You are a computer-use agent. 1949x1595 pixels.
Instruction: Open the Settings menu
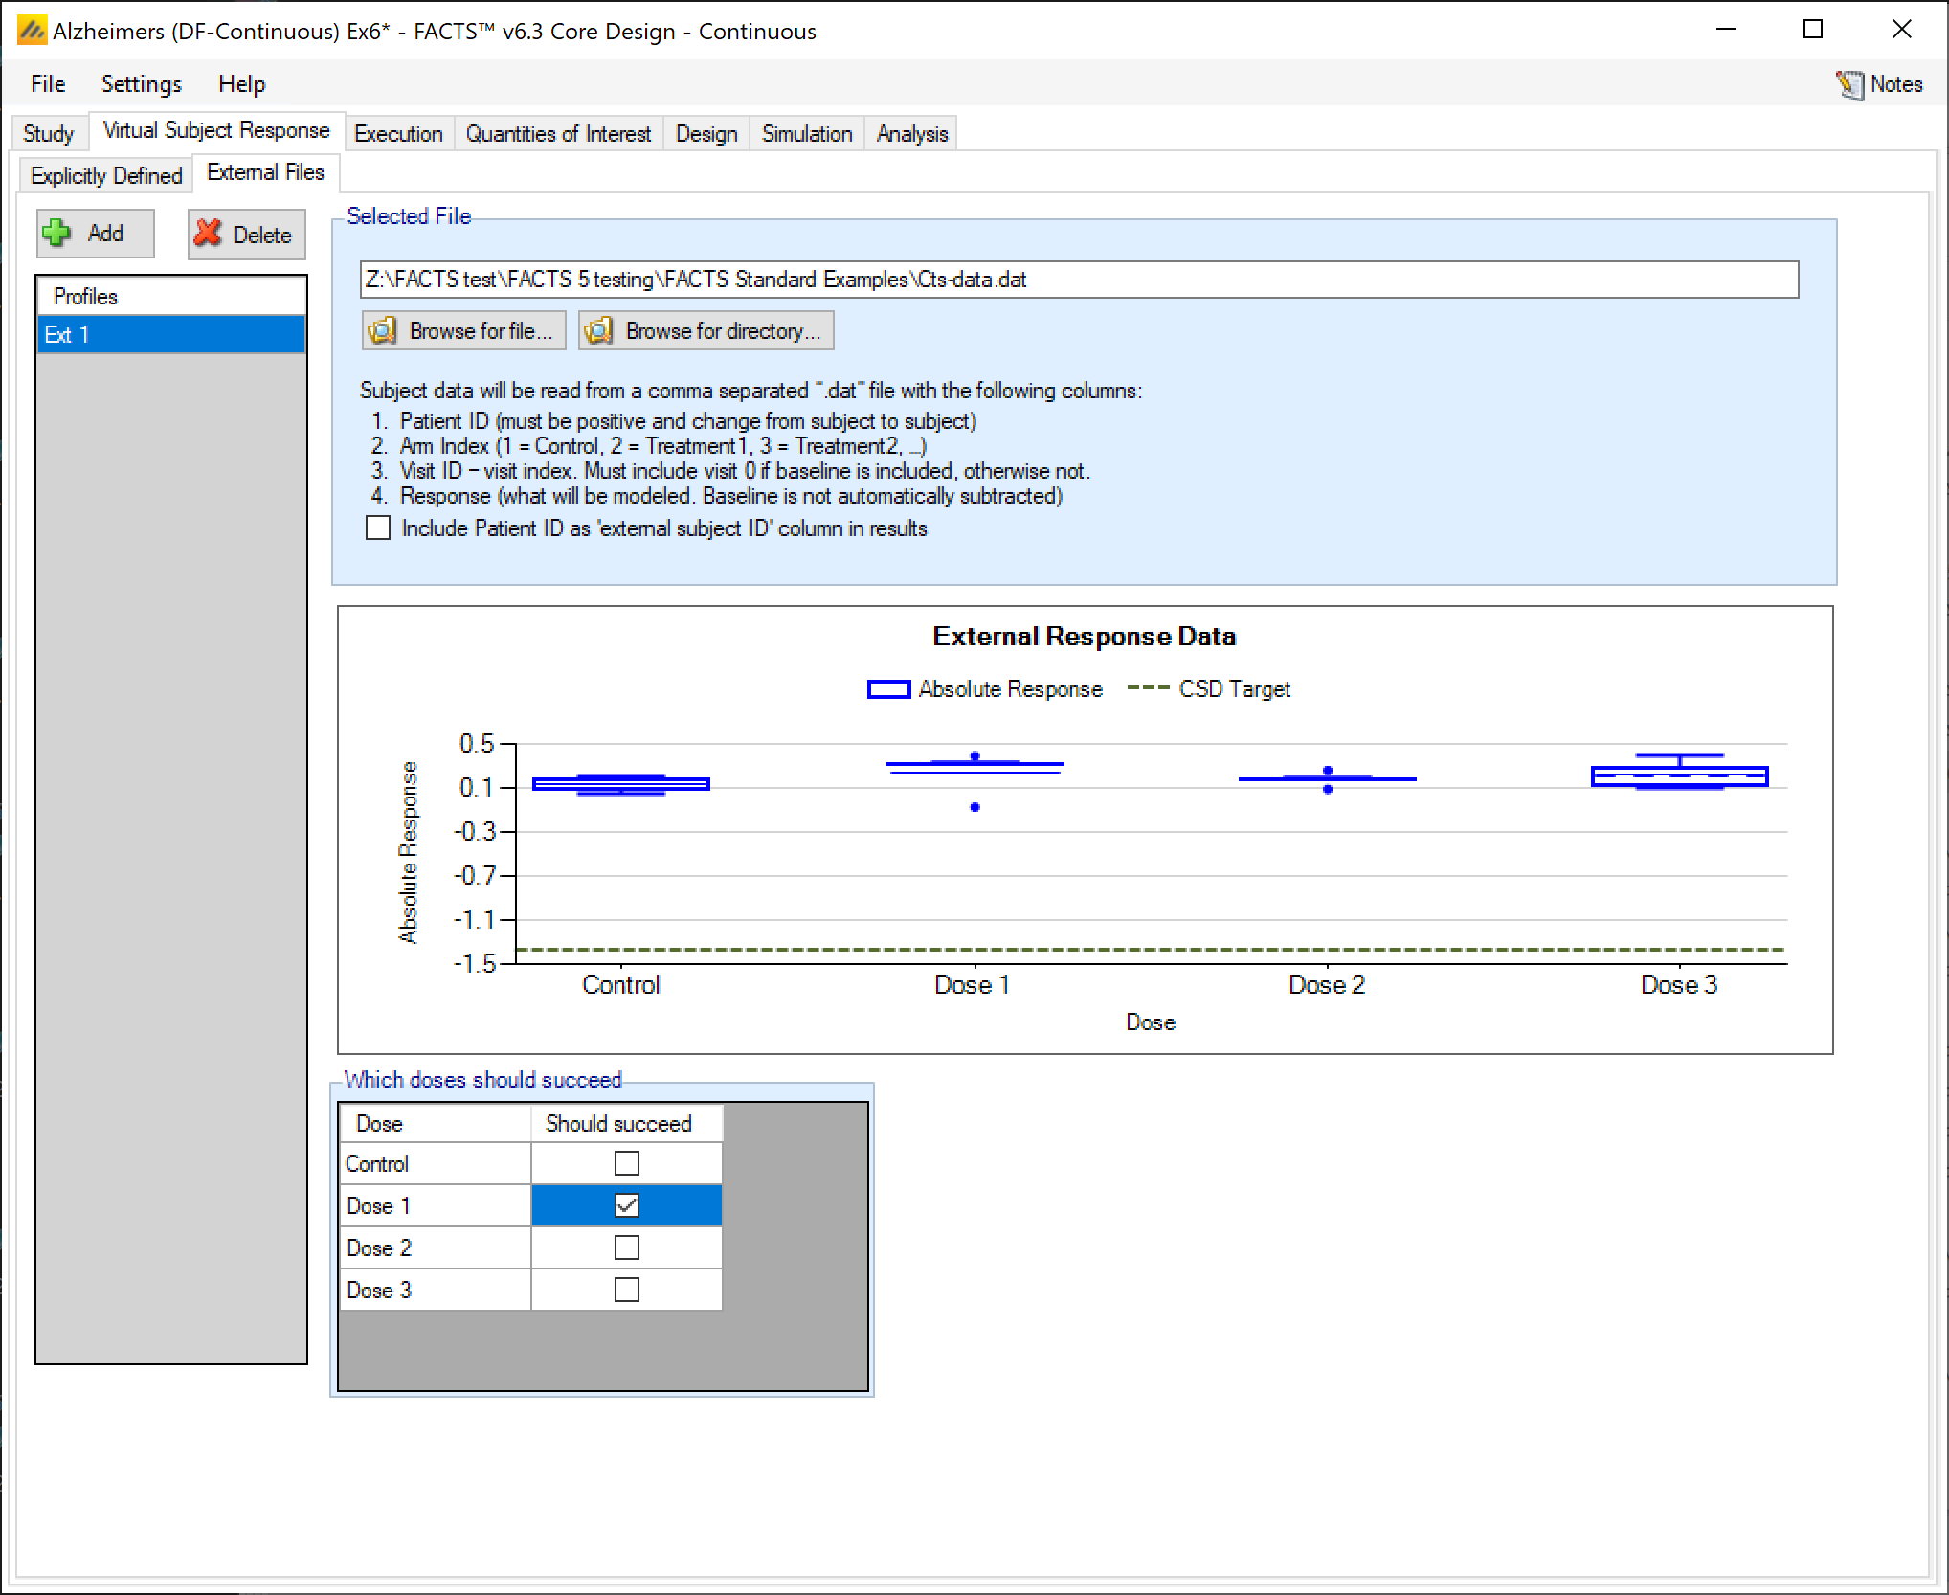click(x=141, y=84)
